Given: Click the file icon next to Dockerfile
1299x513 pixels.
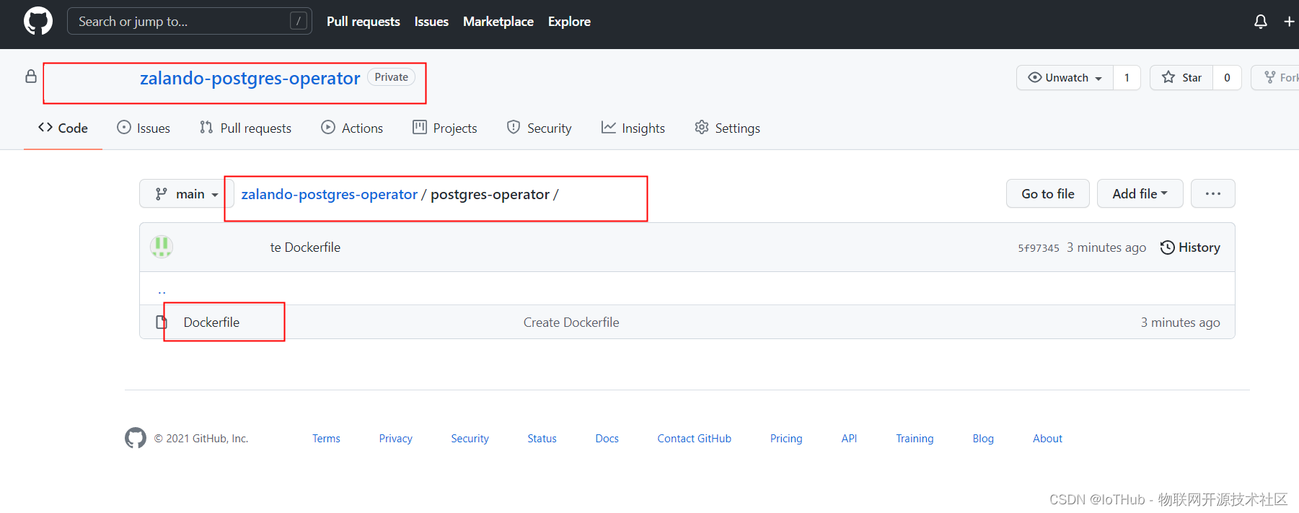Looking at the screenshot, I should pyautogui.click(x=162, y=322).
